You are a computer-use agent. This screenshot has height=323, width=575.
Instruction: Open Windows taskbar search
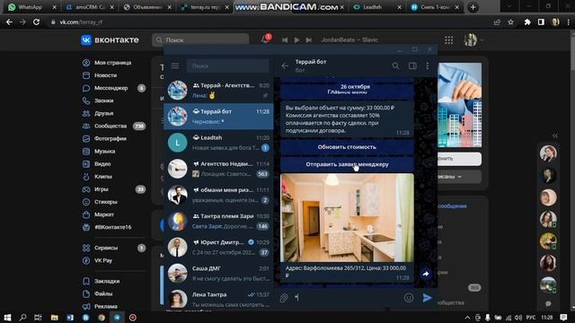(22, 318)
